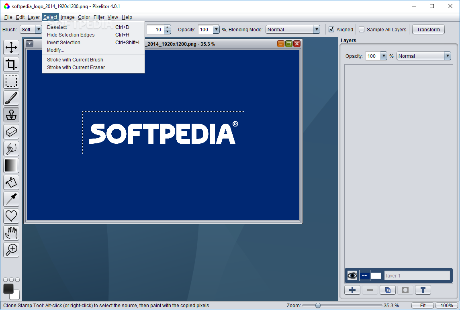Add a new text layer
The width and height of the screenshot is (460, 310).
point(423,290)
